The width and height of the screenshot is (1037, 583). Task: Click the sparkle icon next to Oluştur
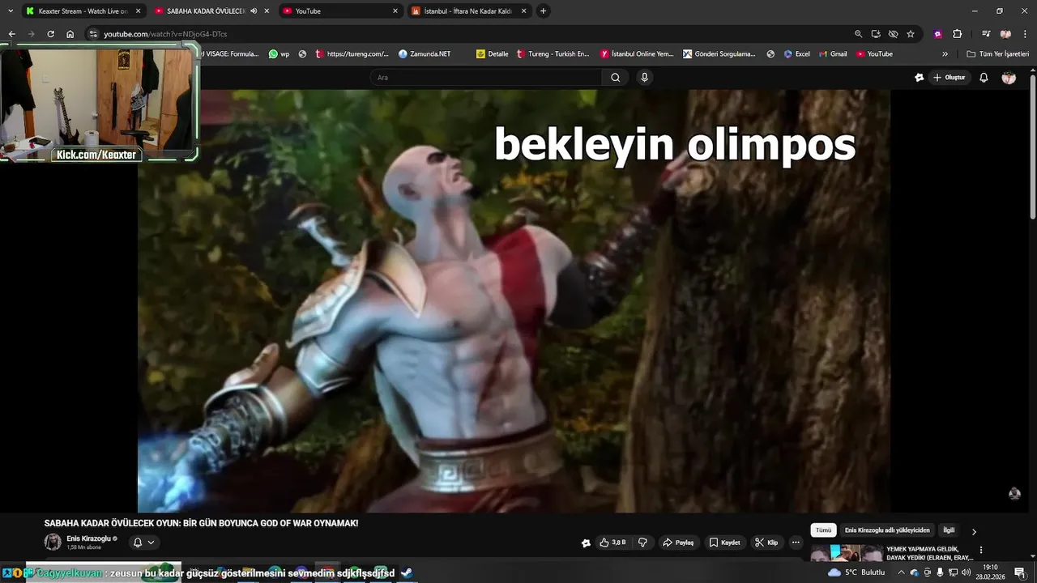(919, 78)
